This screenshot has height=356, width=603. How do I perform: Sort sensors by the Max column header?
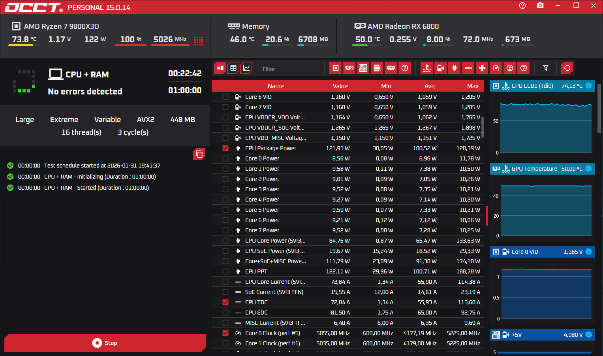click(x=473, y=86)
